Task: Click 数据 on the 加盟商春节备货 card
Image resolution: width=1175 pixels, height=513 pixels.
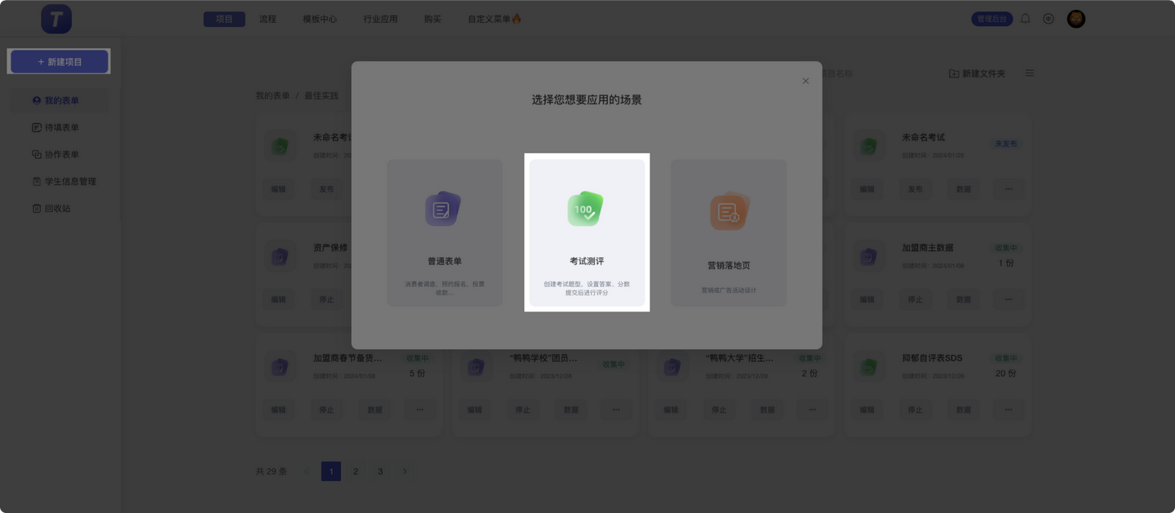Action: point(375,409)
